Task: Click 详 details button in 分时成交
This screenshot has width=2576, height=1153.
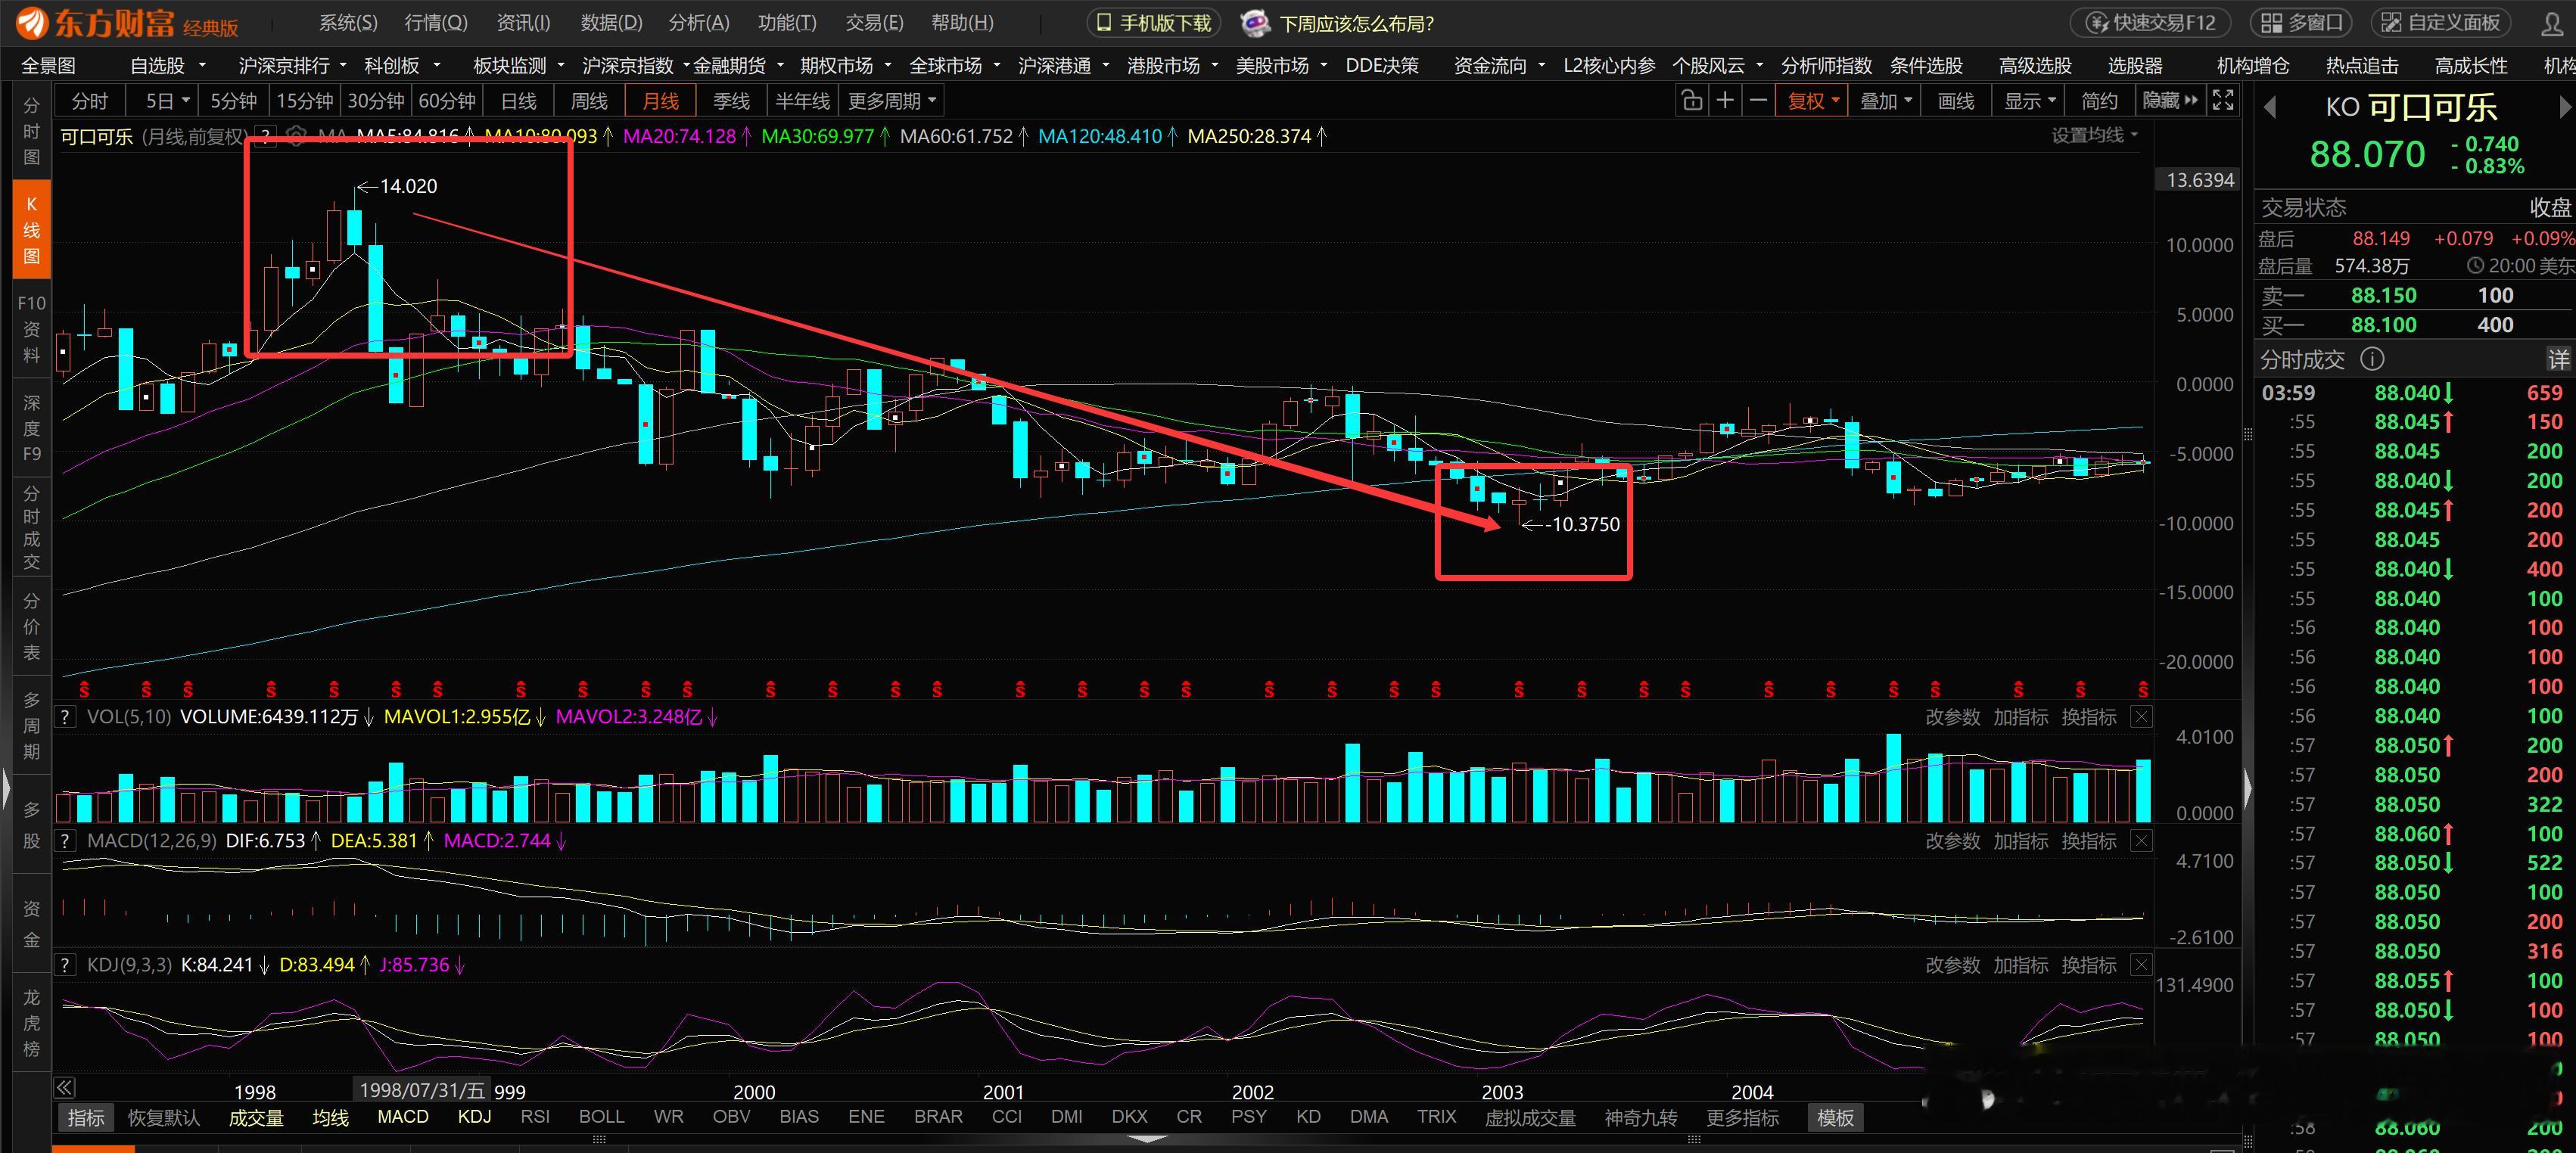Action: point(2558,359)
